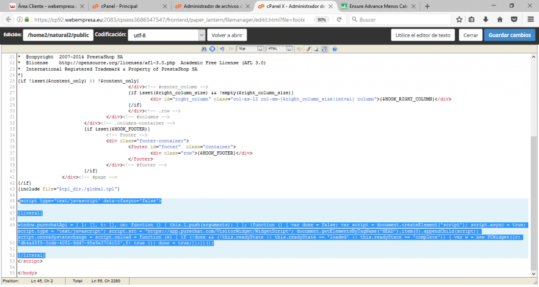Click 'Total: Ln 55, Ch 2280' status entry
The height and width of the screenshot is (287, 539).
click(x=96, y=281)
